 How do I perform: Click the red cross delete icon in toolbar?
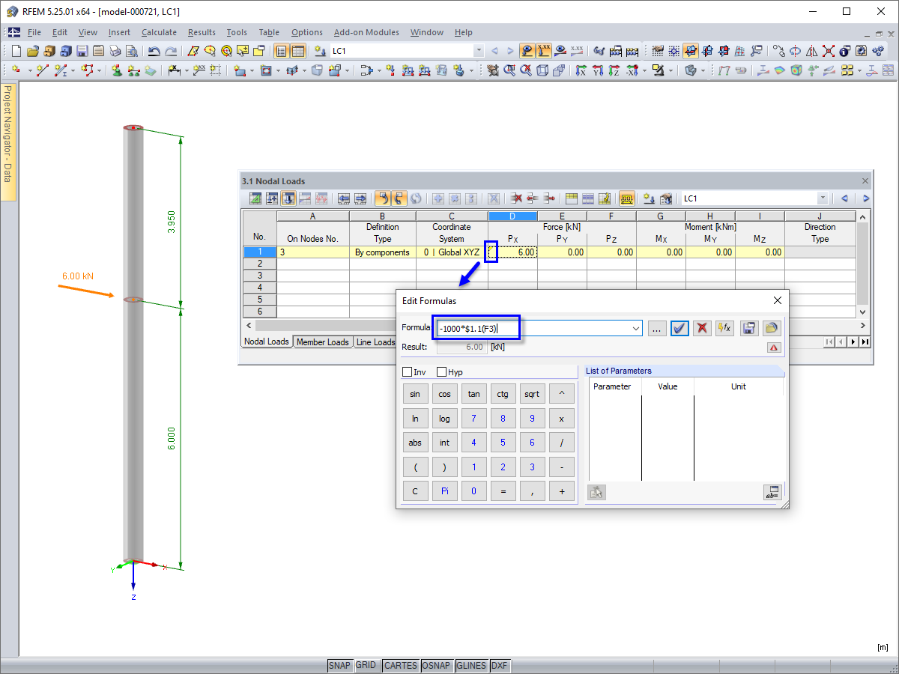829,51
